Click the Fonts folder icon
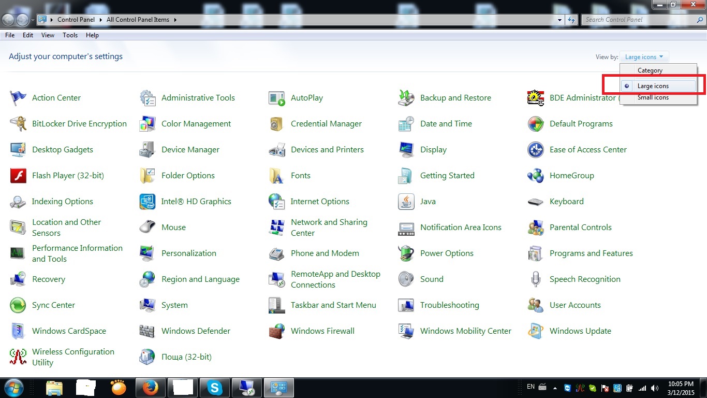This screenshot has width=707, height=398. [277, 176]
